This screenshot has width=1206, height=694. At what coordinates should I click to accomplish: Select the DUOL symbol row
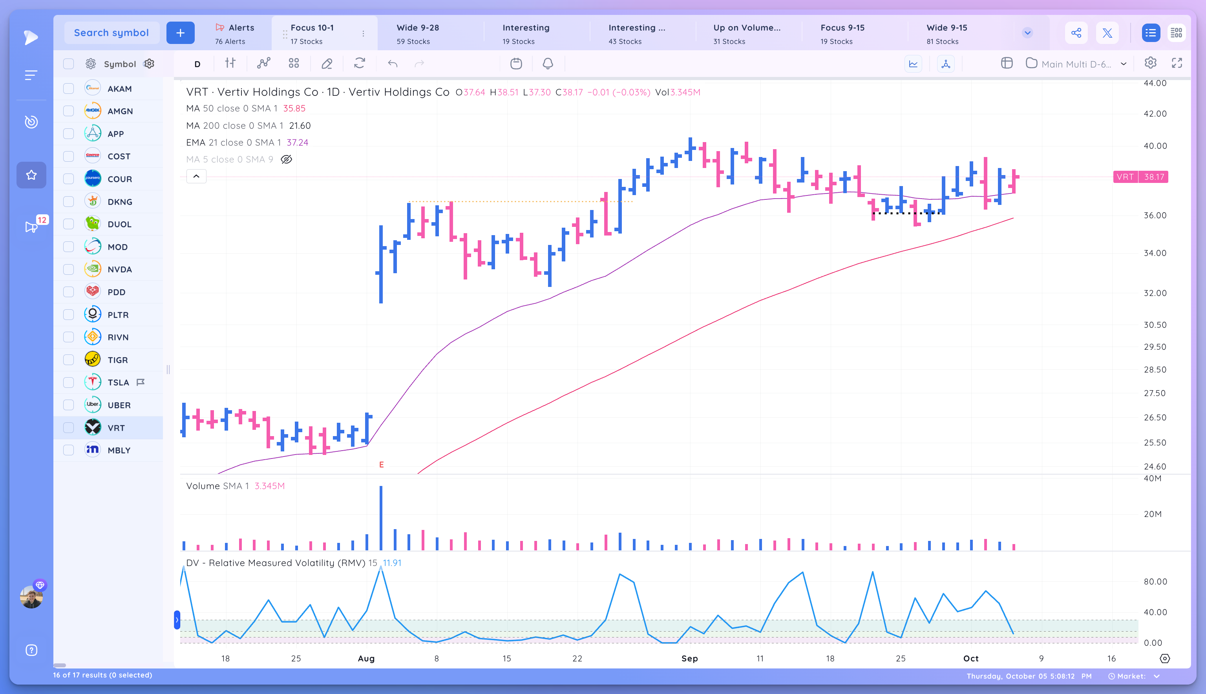point(108,224)
